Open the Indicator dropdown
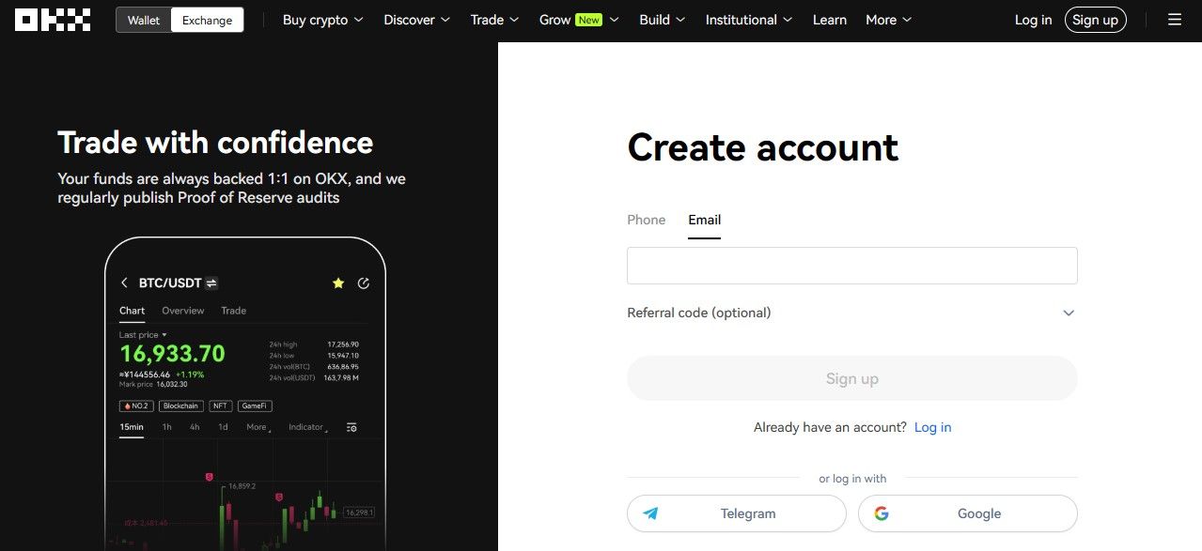 pyautogui.click(x=307, y=427)
